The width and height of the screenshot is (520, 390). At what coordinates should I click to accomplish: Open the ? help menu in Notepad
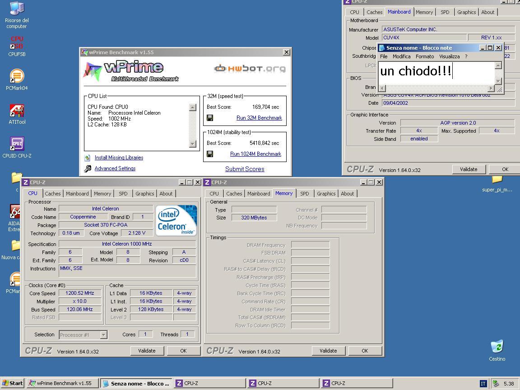click(x=466, y=56)
